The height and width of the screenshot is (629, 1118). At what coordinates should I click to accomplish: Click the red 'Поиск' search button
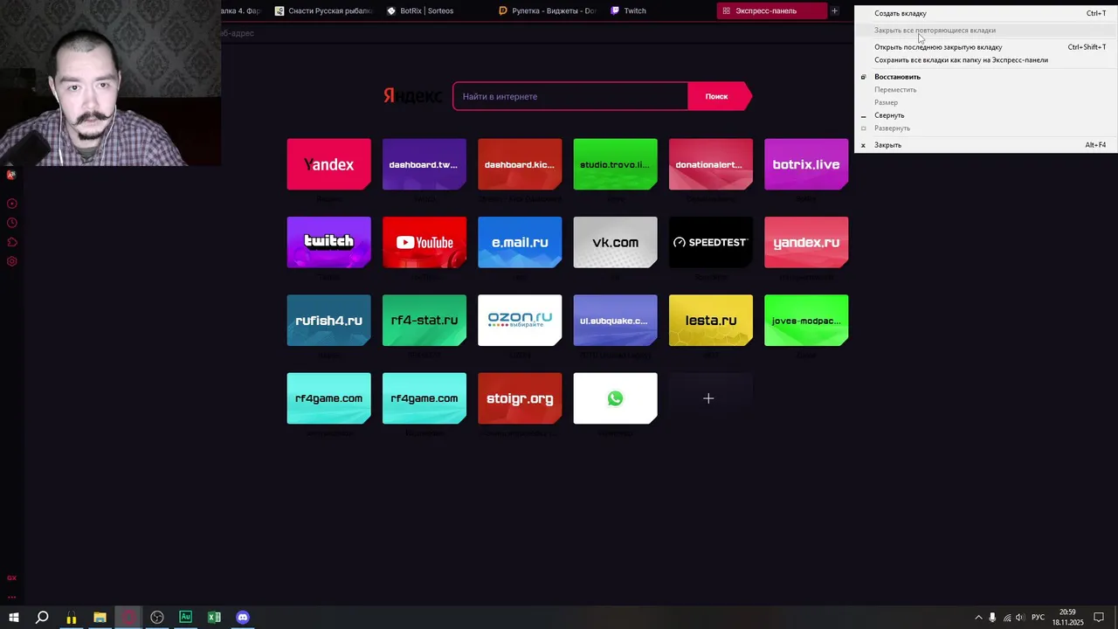719,96
